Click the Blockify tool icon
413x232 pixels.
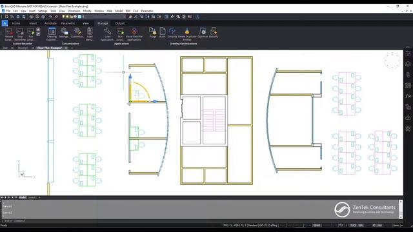tap(214, 32)
